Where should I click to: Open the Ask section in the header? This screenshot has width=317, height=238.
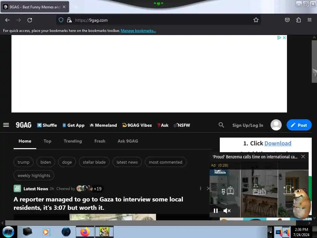click(163, 125)
